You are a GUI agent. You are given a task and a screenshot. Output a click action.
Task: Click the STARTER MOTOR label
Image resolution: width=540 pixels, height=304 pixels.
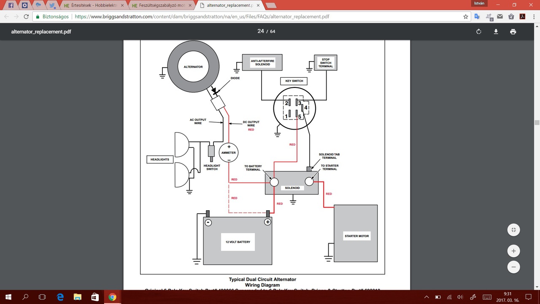[x=357, y=236]
